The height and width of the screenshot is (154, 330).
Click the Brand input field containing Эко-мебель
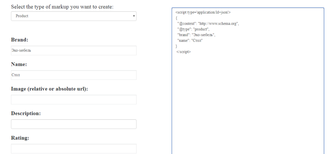pos(74,51)
